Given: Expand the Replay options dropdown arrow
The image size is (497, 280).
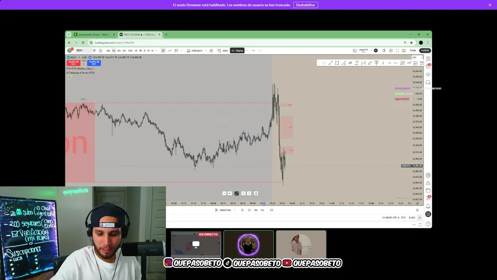Looking at the screenshot, I should point(247,51).
